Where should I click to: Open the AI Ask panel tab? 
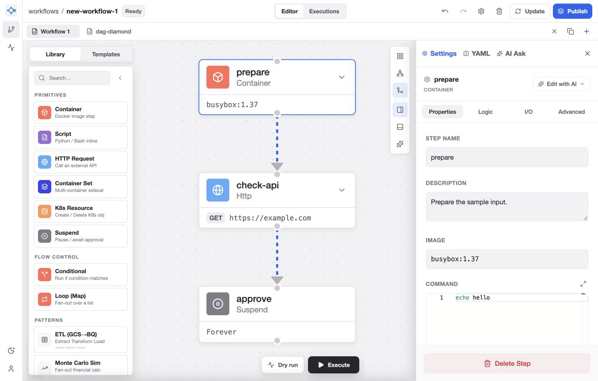pyautogui.click(x=511, y=54)
